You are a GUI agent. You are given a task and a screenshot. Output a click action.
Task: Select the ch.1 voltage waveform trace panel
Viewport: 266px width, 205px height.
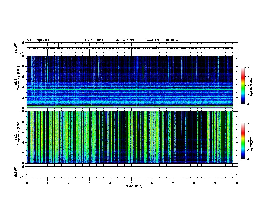point(131,48)
